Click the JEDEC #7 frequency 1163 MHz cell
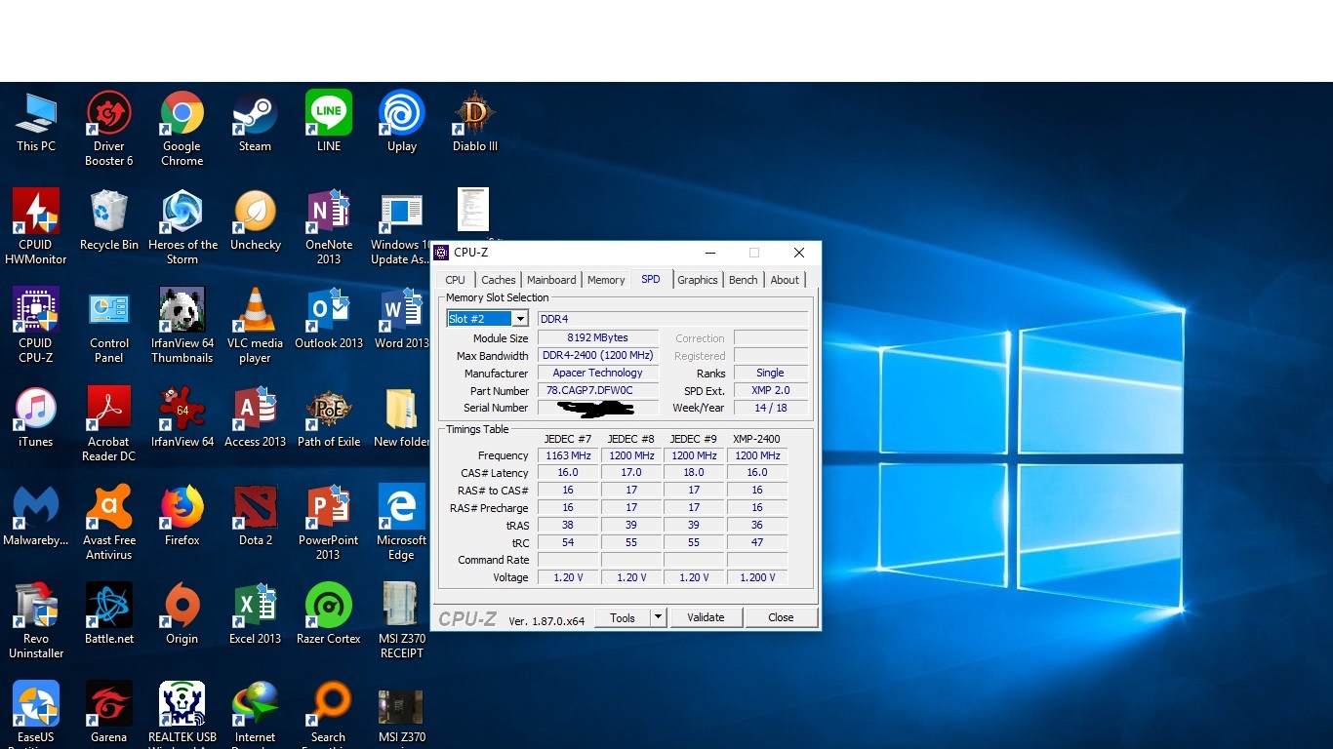Image resolution: width=1333 pixels, height=749 pixels. (x=568, y=455)
